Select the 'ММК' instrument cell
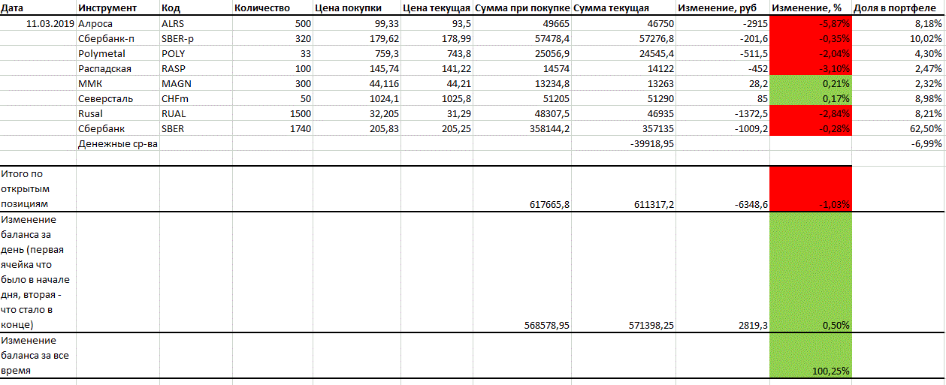The image size is (946, 385). (x=118, y=83)
